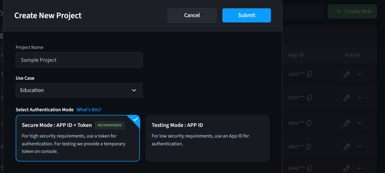Click the RECOMMENDED badge

110,125
